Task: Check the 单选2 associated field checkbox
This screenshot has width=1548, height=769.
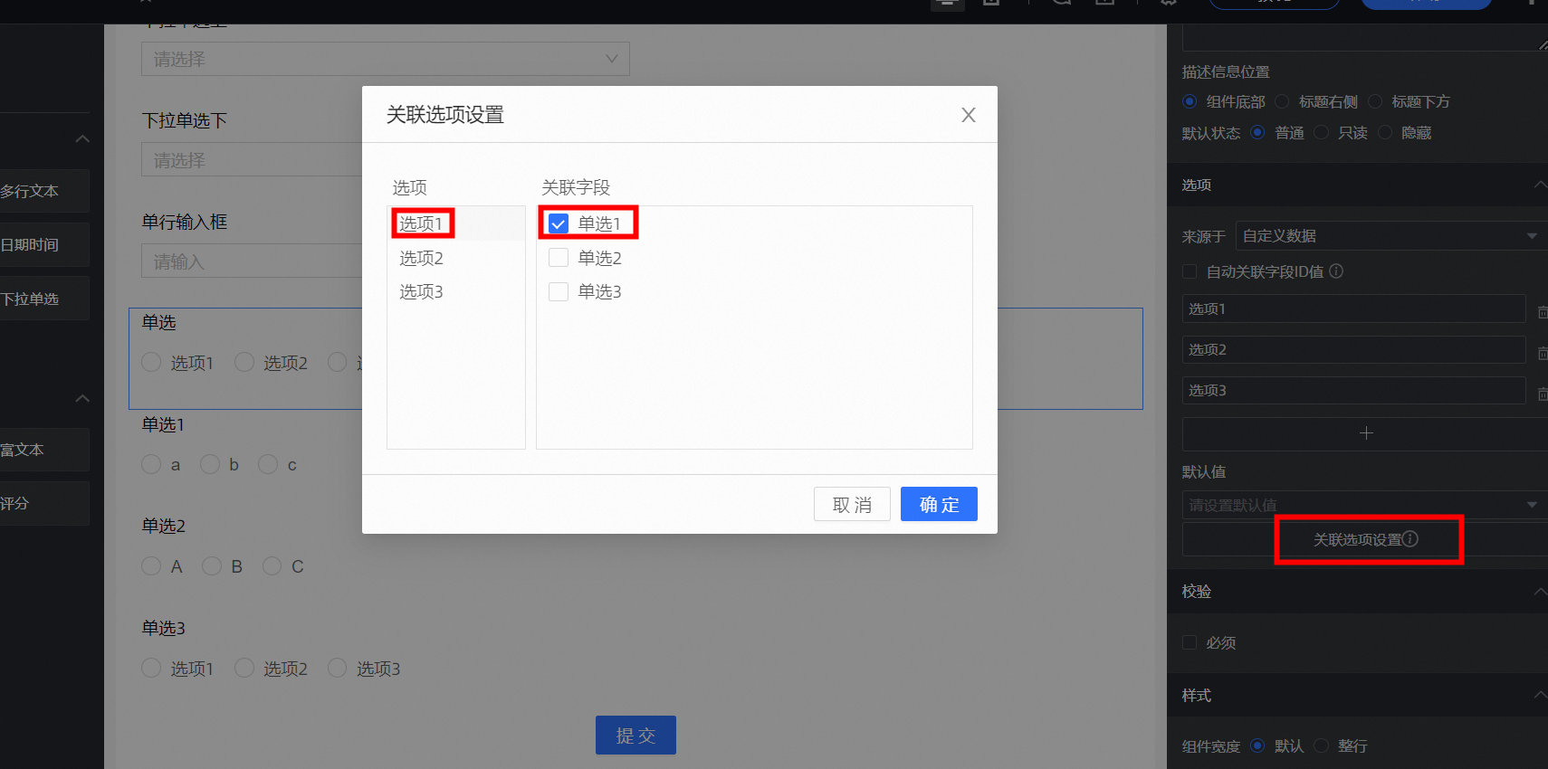Action: tap(559, 258)
